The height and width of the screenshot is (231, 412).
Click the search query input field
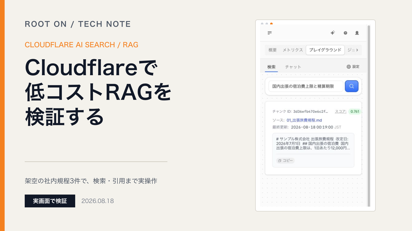tap(306, 86)
